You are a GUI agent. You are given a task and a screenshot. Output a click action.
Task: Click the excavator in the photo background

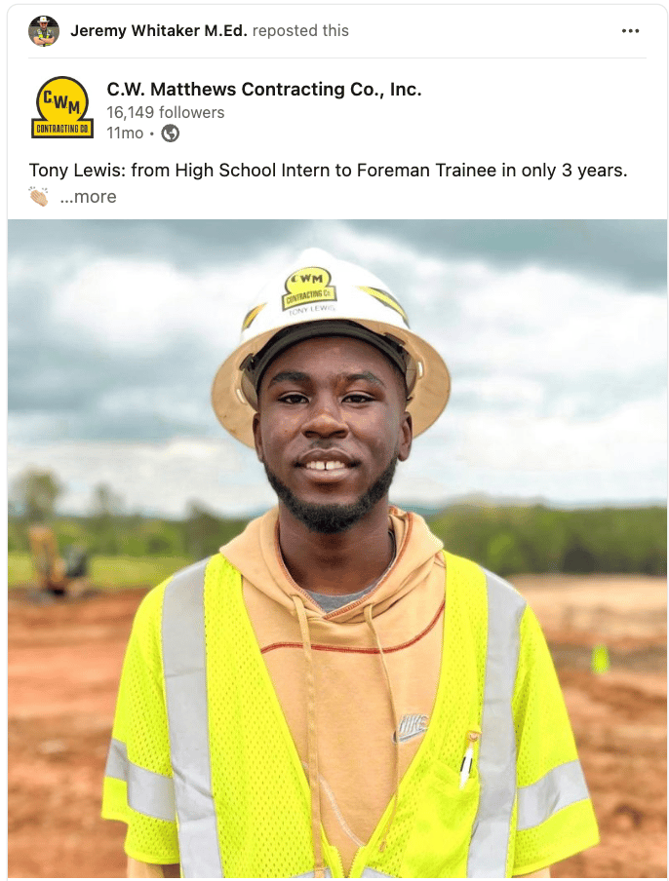point(58,560)
